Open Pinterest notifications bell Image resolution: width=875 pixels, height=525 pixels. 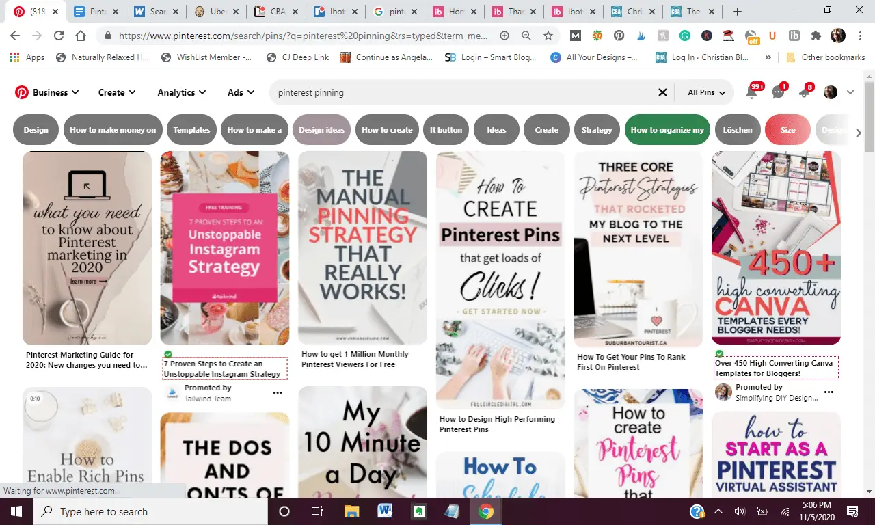752,93
